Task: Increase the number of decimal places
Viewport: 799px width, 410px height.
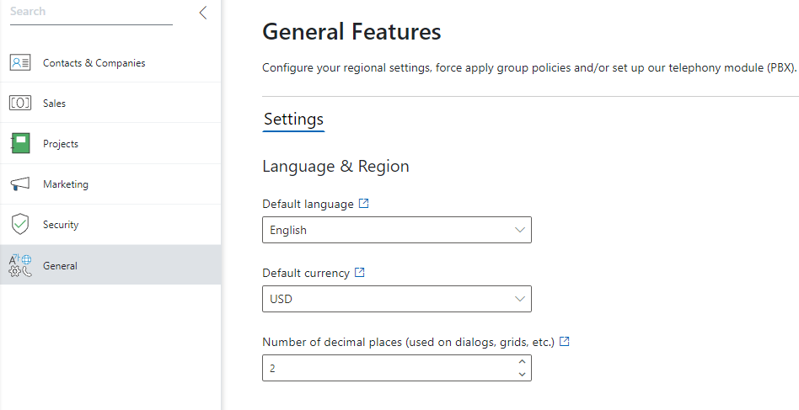Action: (522, 362)
